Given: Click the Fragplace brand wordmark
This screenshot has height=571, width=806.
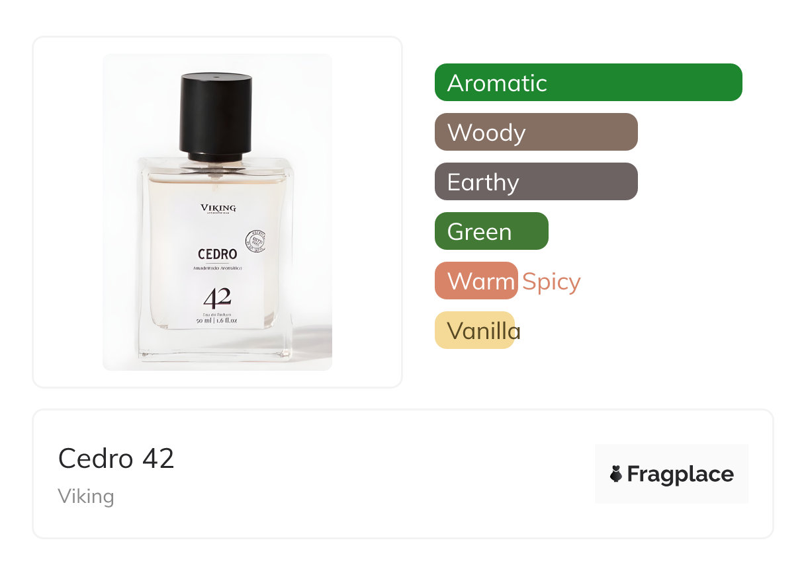Looking at the screenshot, I should [680, 474].
